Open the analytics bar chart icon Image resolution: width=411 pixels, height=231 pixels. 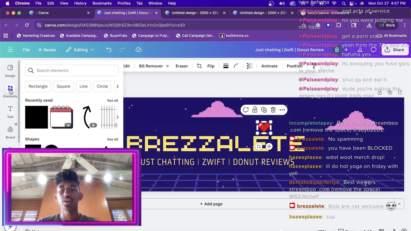[x=360, y=50]
